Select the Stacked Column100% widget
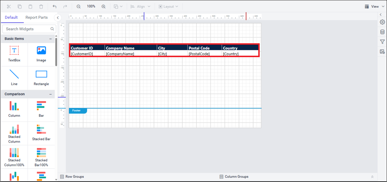Screen dimensions: 387x182 click(x=14, y=156)
